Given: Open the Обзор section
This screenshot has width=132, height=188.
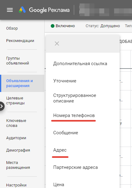Looking at the screenshot, I should click(12, 28).
